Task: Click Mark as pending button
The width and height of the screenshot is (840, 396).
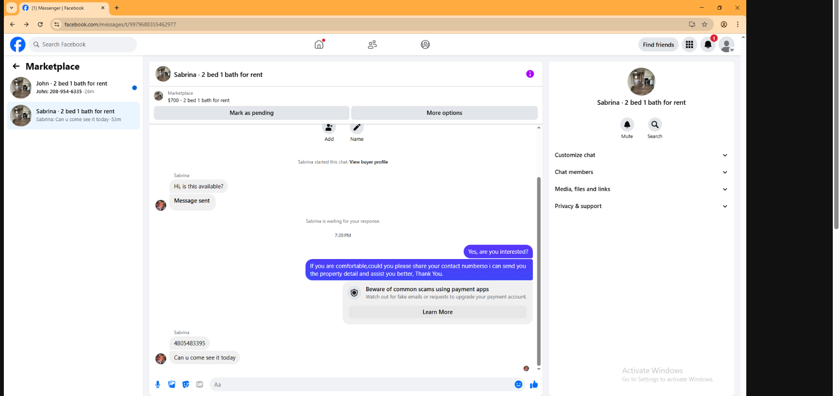Action: [x=251, y=113]
